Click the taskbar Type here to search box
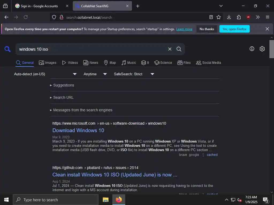The height and width of the screenshot is (205, 274). click(x=56, y=200)
